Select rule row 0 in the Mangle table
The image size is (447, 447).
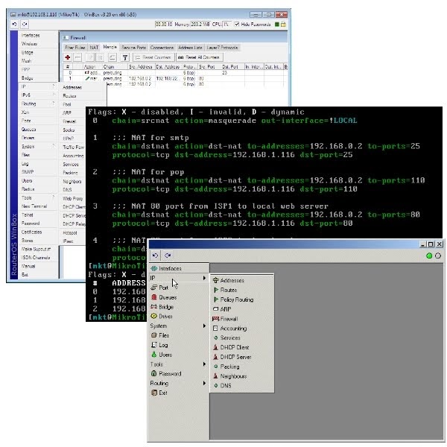[175, 73]
